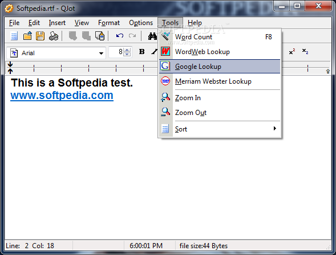Close the open Tools menu
Viewport: 336px width, 255px height.
point(170,23)
